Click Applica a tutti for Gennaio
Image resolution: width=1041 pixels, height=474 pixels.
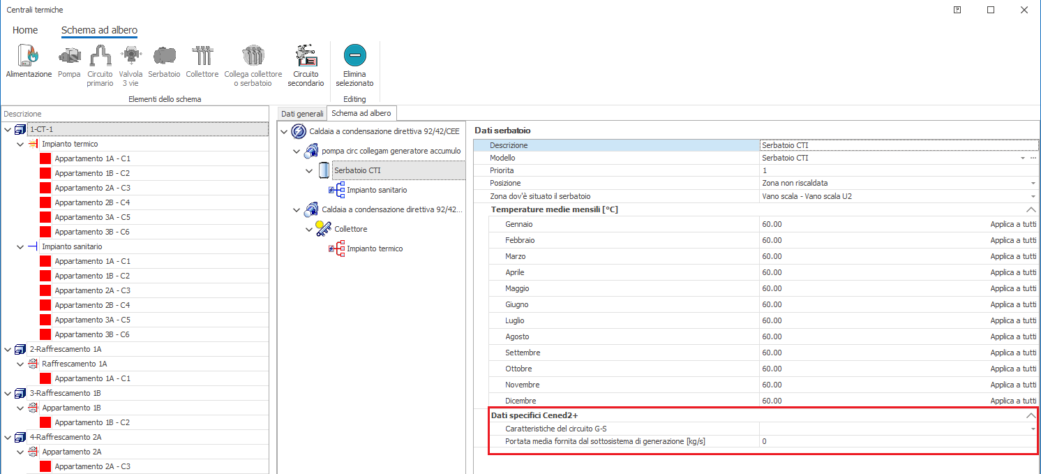1013,224
